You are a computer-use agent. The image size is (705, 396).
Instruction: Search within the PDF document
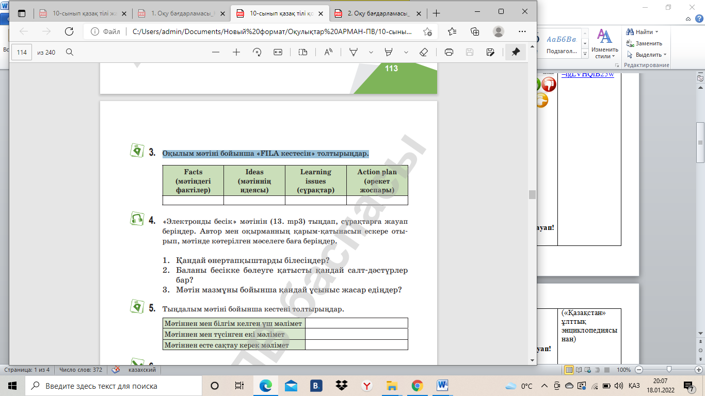(70, 52)
